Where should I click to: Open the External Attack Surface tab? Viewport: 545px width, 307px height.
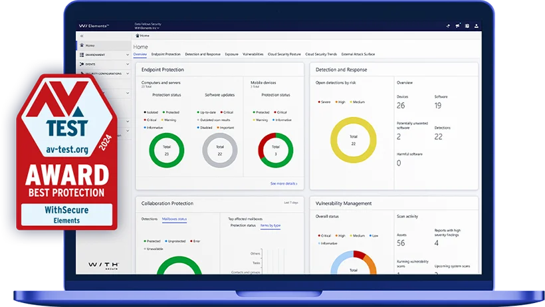358,54
